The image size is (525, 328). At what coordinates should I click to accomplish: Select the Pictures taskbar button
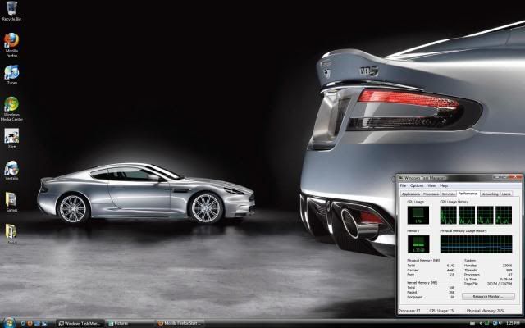[127, 323]
